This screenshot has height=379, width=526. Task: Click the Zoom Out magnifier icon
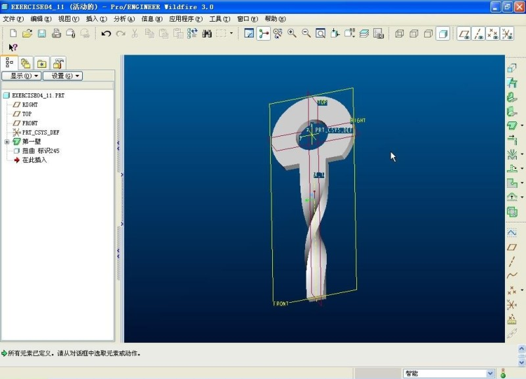point(306,33)
